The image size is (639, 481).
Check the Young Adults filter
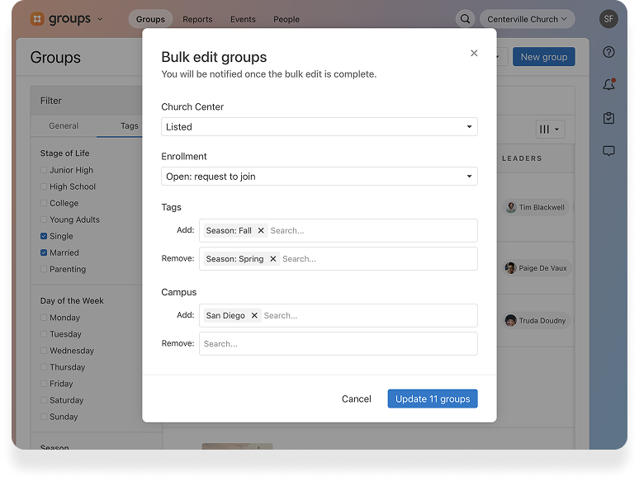tap(44, 219)
